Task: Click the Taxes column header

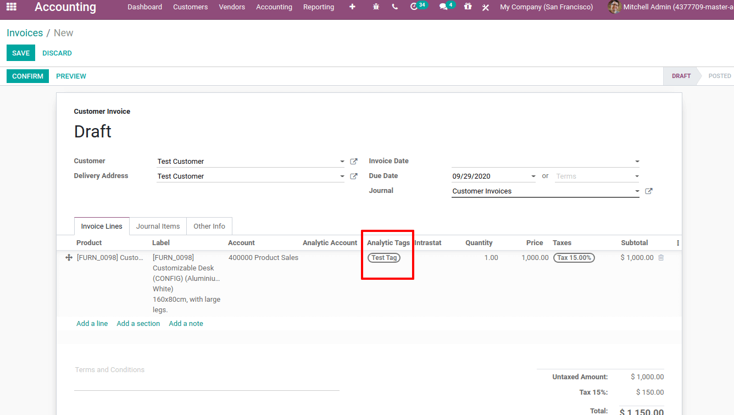Action: (562, 243)
